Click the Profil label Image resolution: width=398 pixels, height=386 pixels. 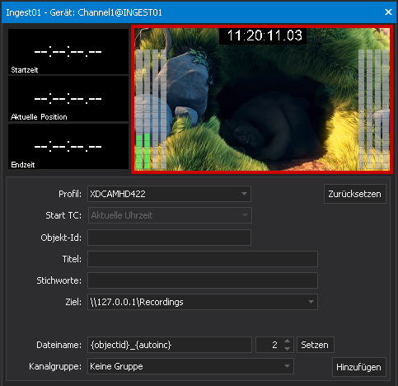point(70,194)
